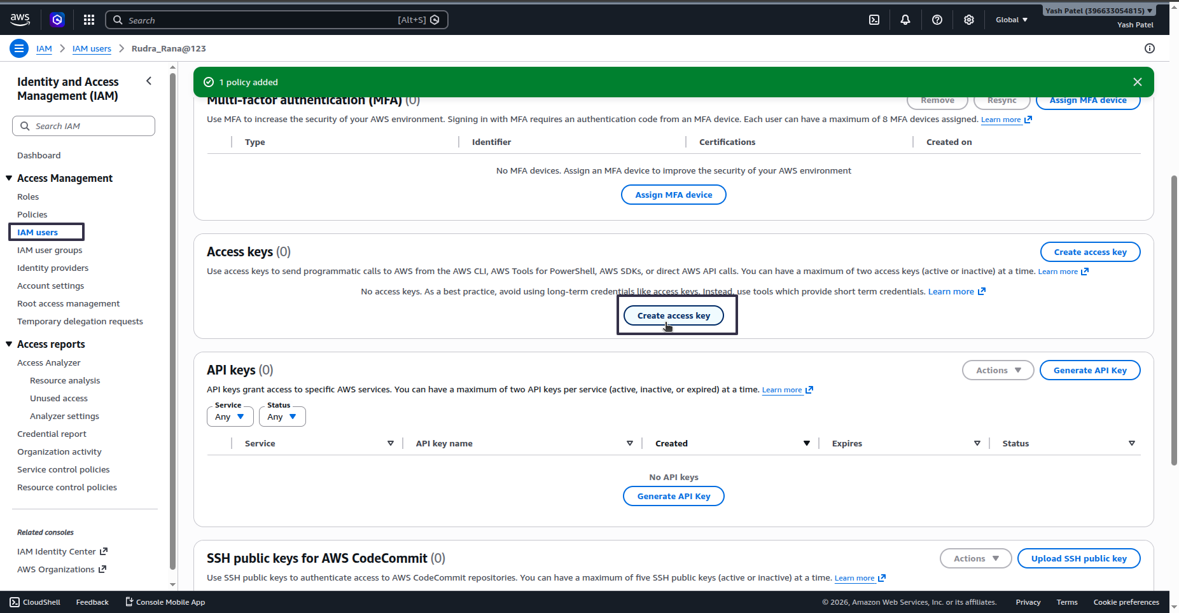Viewport: 1179px width, 613px height.
Task: Collapse the Access Management section
Action: 9,178
